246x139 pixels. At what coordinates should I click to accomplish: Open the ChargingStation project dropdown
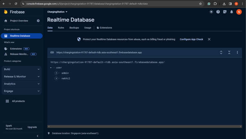click(57, 12)
